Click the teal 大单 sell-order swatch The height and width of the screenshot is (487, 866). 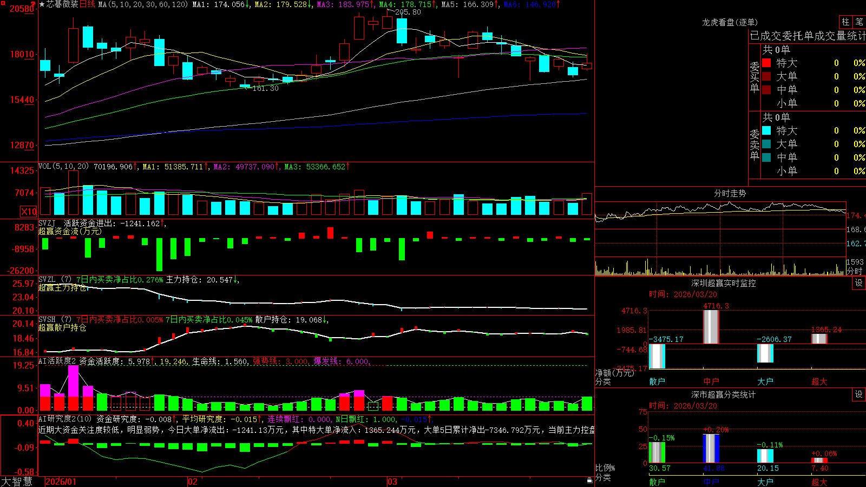[766, 144]
